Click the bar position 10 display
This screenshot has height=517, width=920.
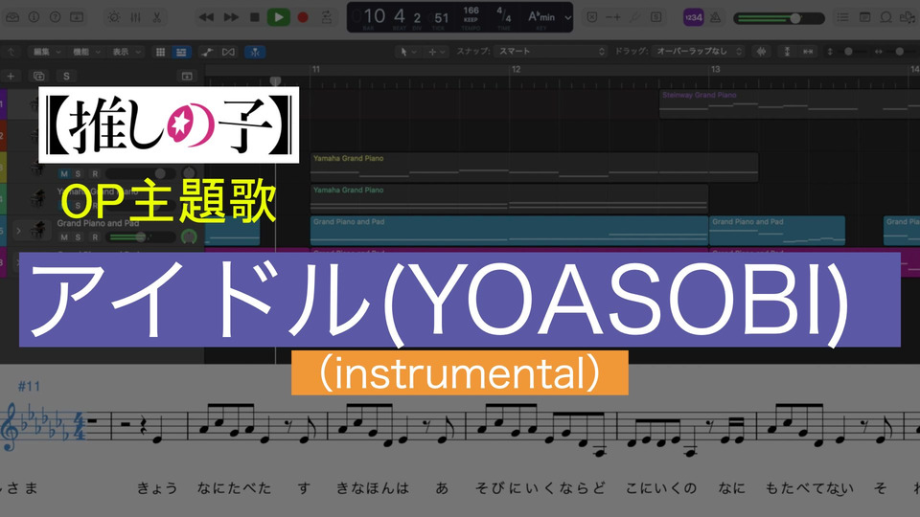[x=375, y=17]
